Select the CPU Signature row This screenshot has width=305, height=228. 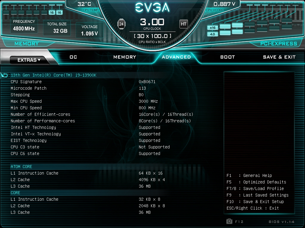tap(102, 82)
